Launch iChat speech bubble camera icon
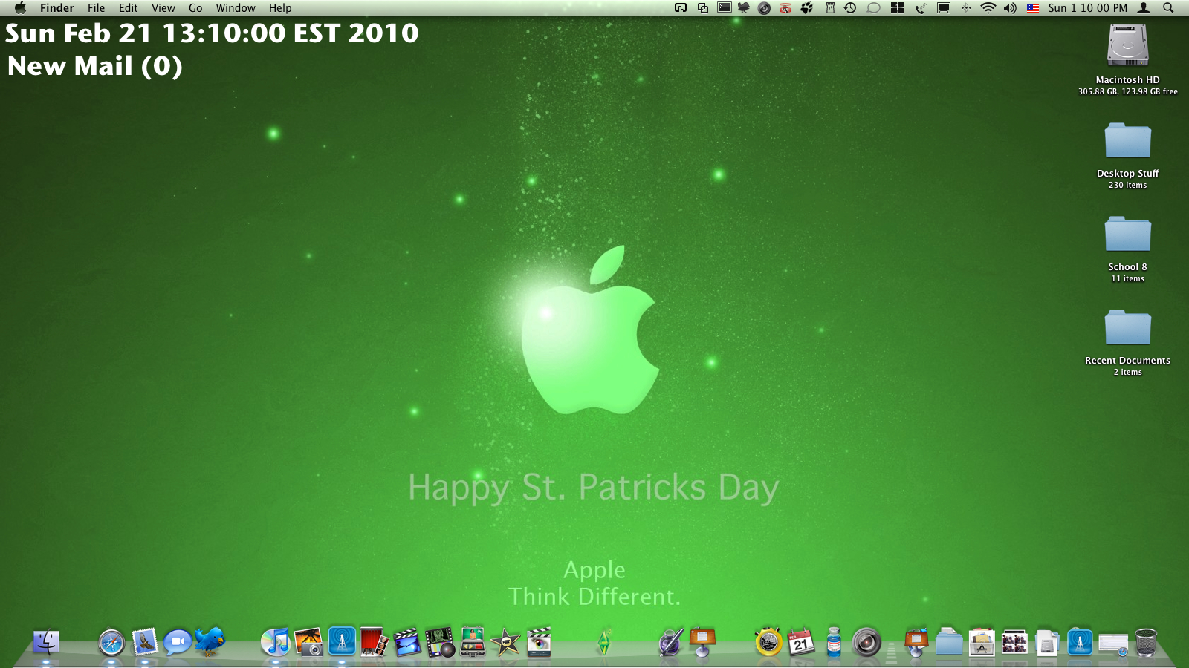Viewport: 1189px width, 668px height. tap(178, 642)
